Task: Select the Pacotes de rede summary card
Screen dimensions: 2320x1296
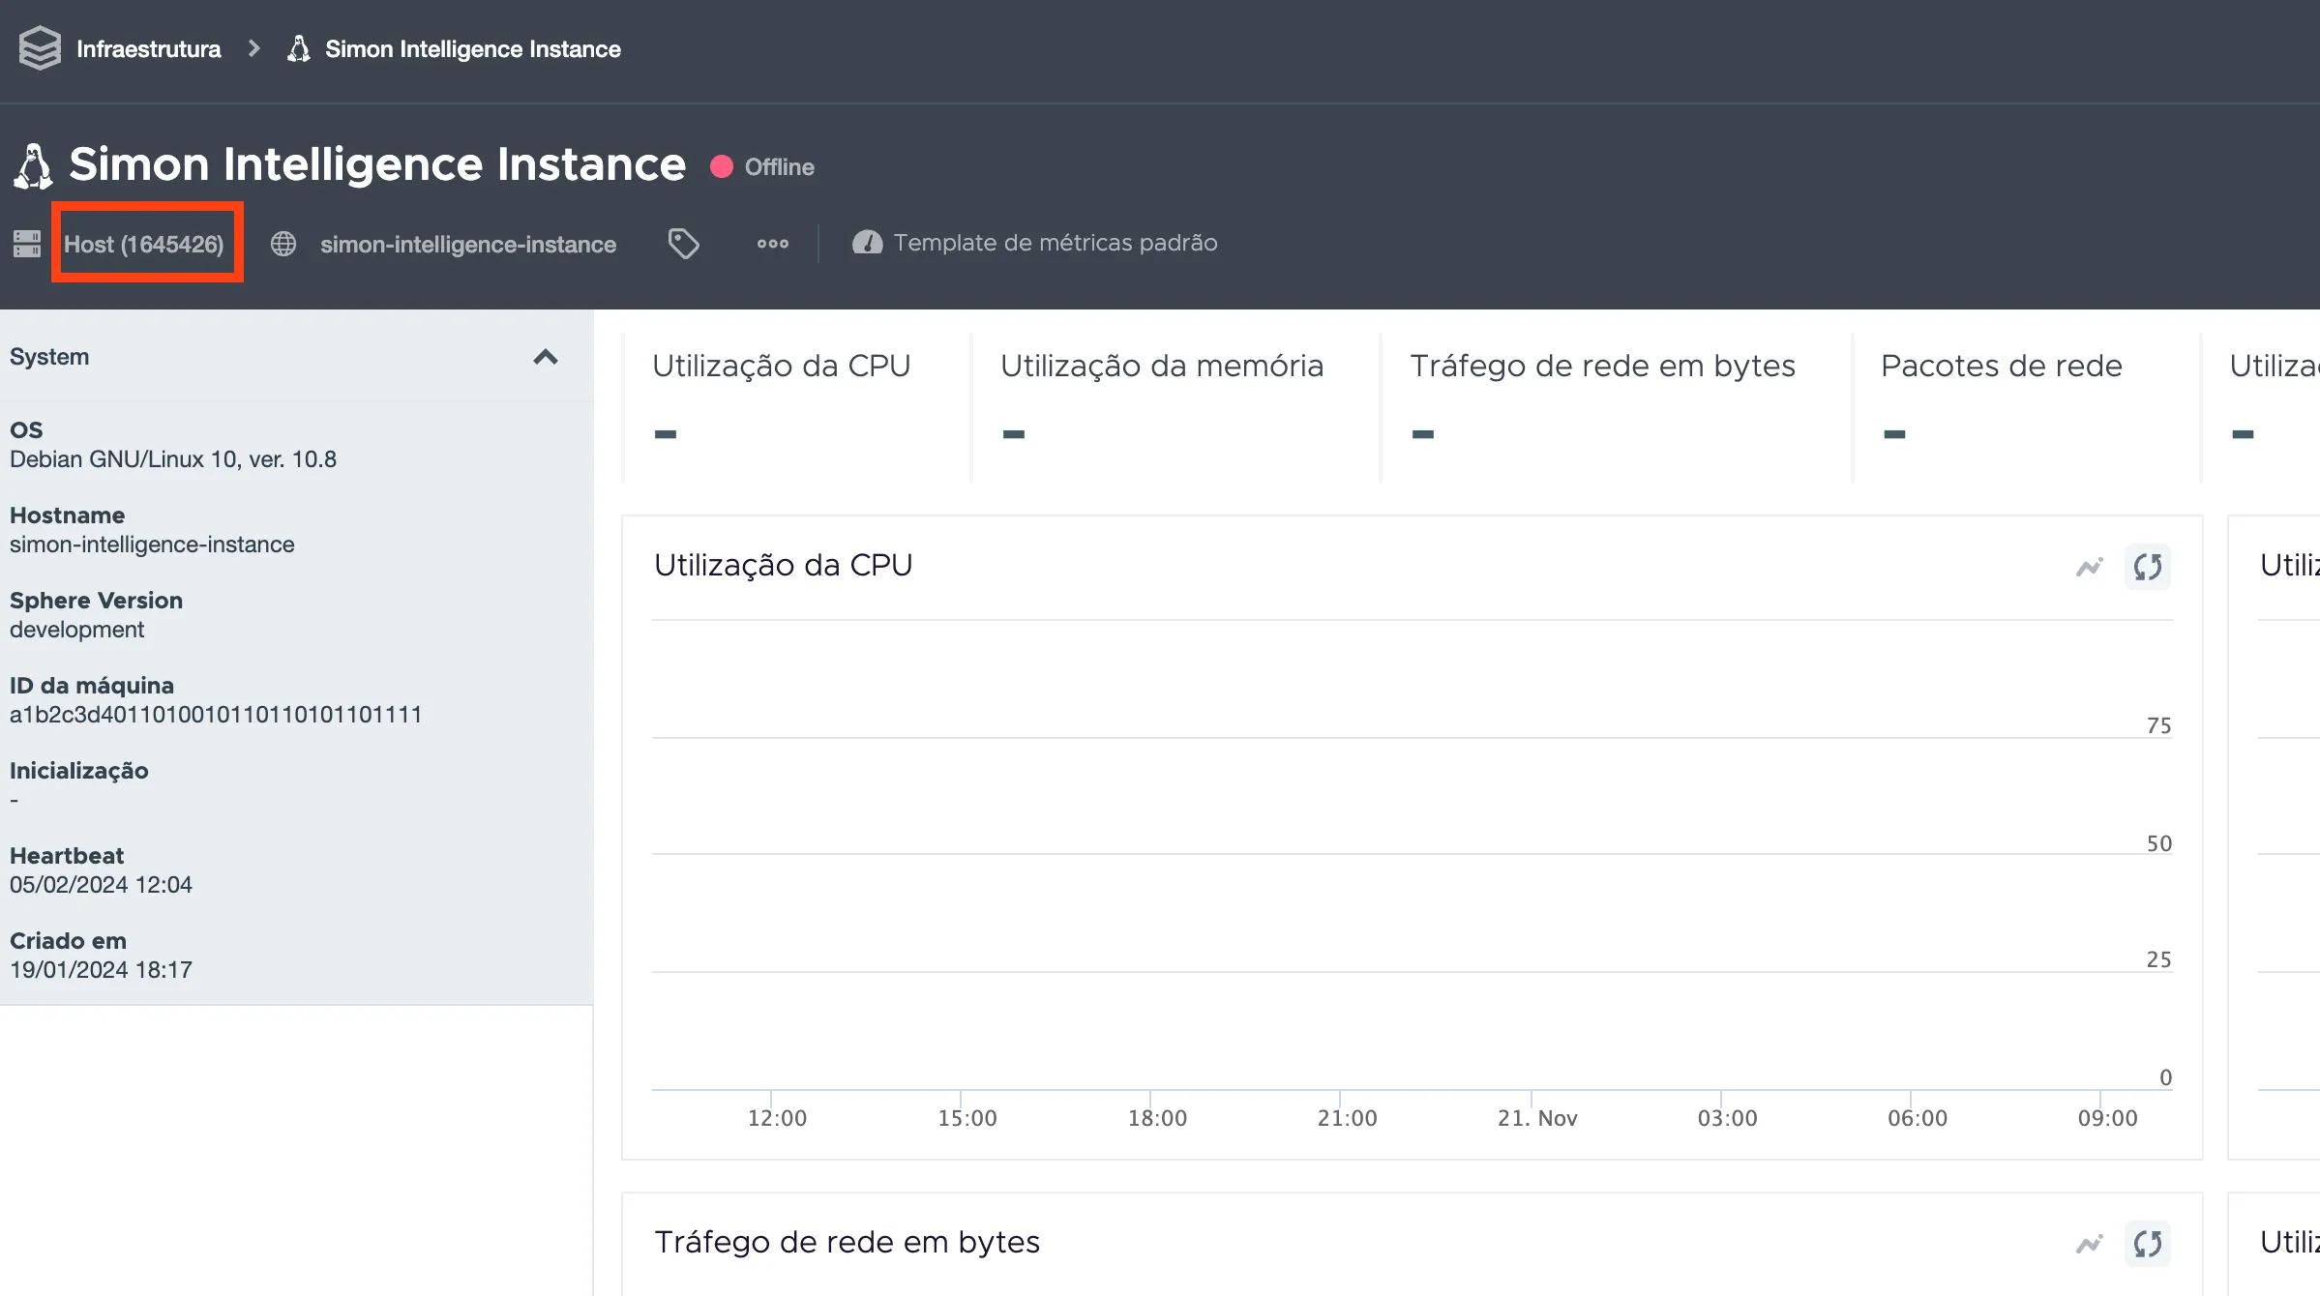Action: tap(2026, 406)
